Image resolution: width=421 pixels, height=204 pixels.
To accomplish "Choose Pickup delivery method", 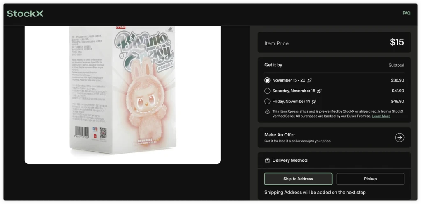I will (x=370, y=179).
